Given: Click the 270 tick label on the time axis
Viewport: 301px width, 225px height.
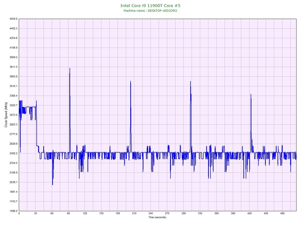Looking at the screenshot, I should 167,213.
